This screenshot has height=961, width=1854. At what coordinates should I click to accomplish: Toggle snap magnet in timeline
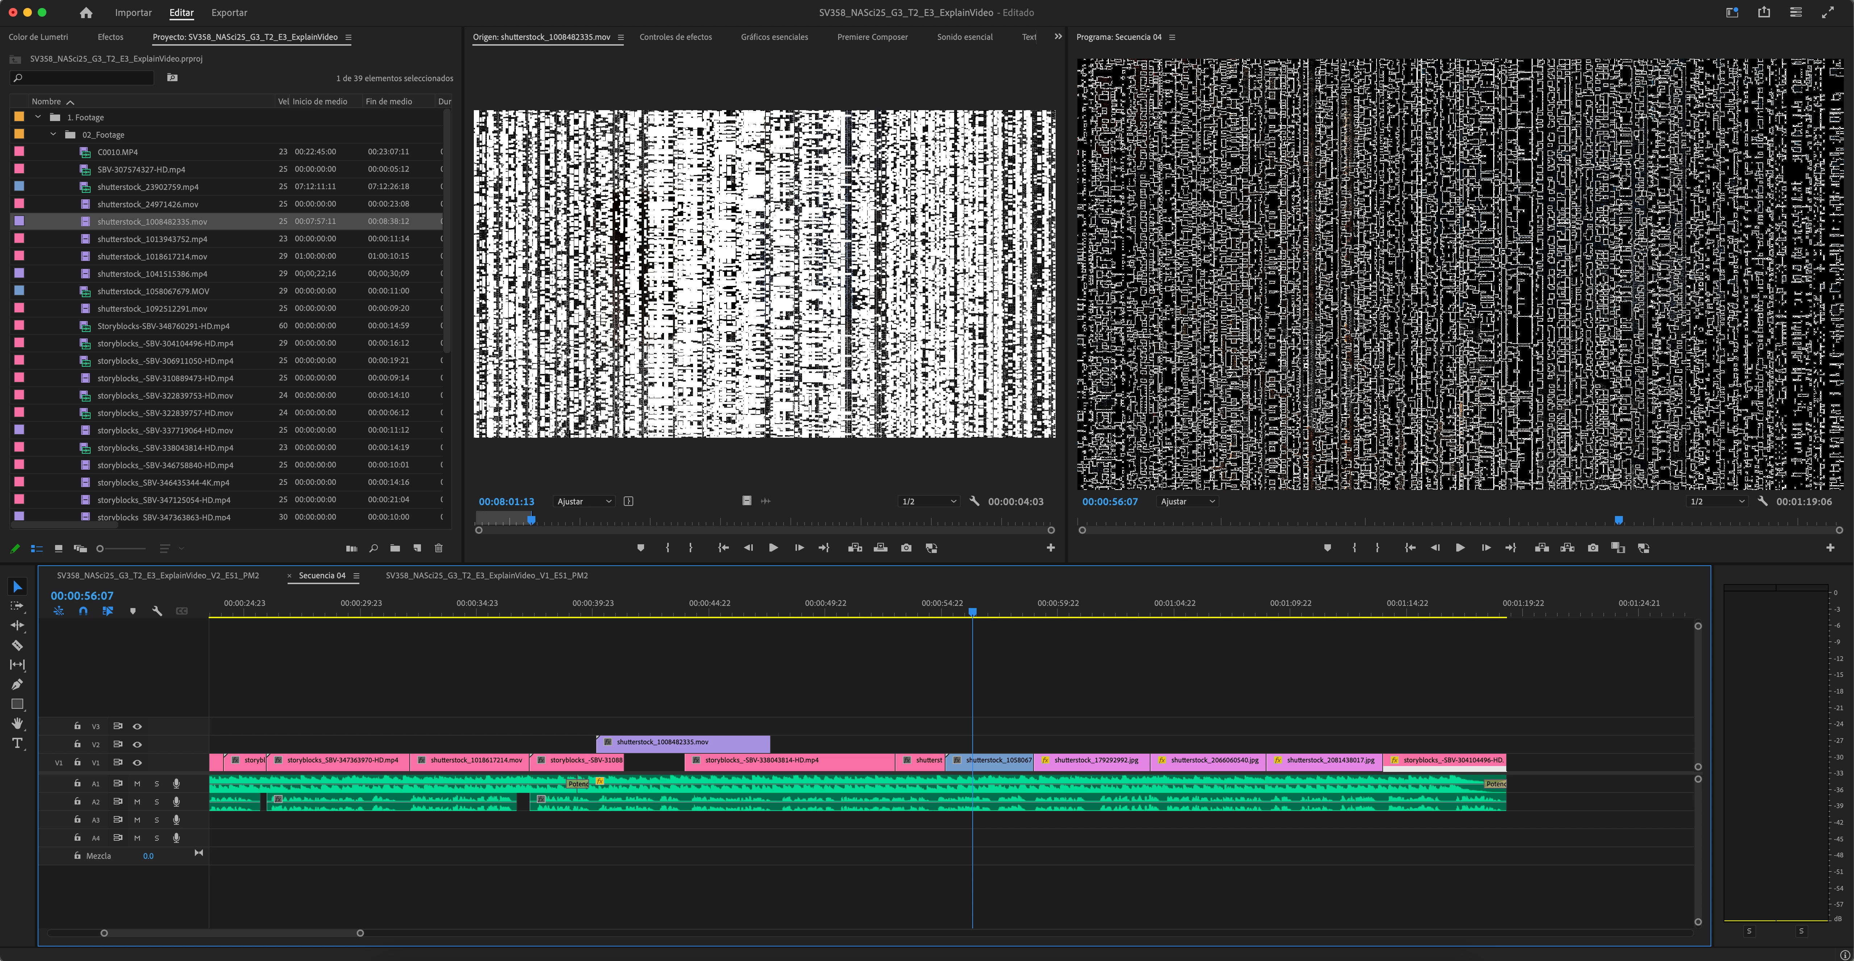point(83,611)
